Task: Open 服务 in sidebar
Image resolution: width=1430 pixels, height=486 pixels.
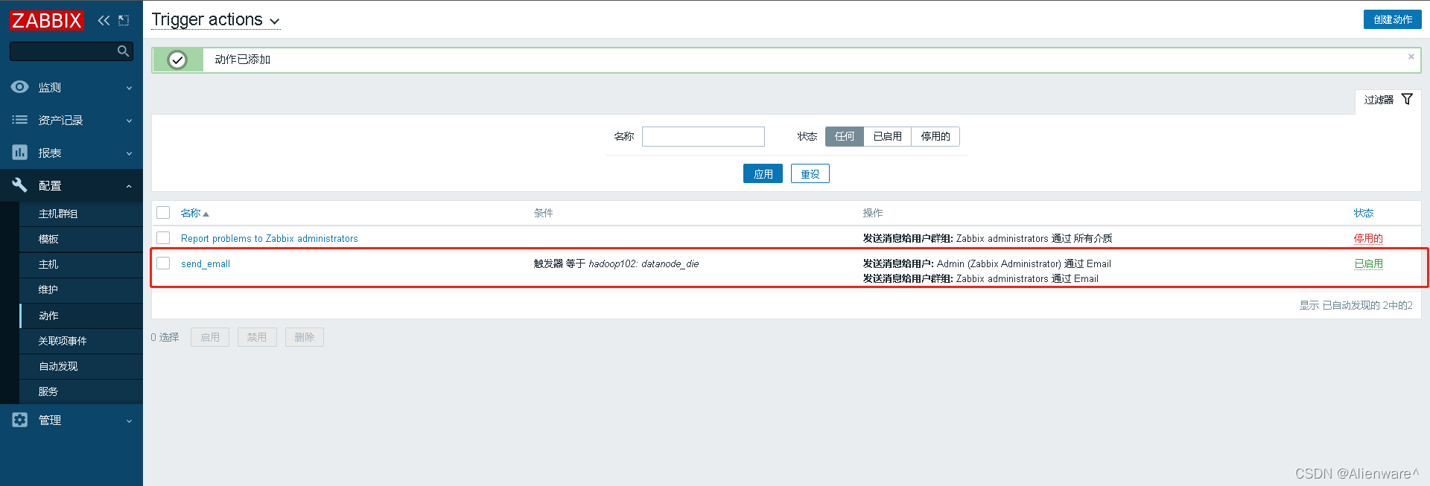Action: click(x=48, y=391)
